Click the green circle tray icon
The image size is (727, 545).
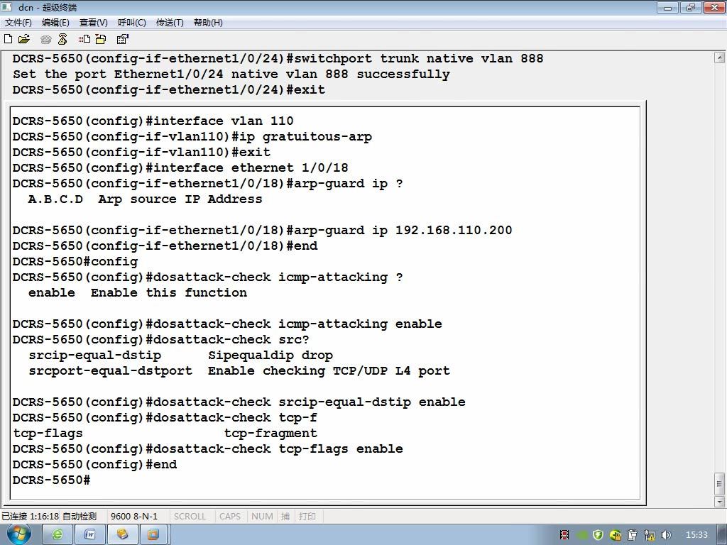pos(582,535)
